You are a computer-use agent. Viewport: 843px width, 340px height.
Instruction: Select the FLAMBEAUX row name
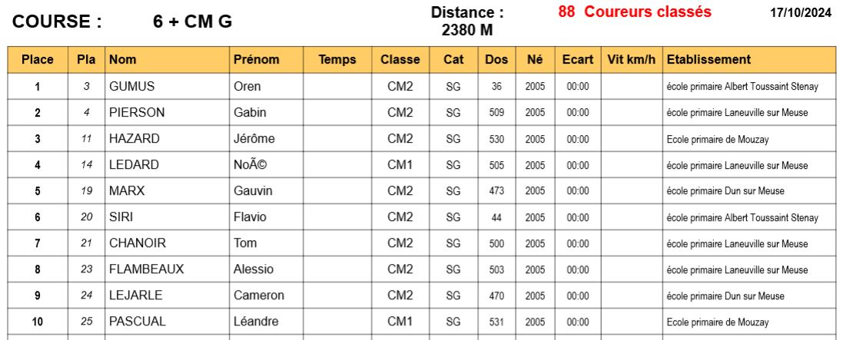point(146,269)
